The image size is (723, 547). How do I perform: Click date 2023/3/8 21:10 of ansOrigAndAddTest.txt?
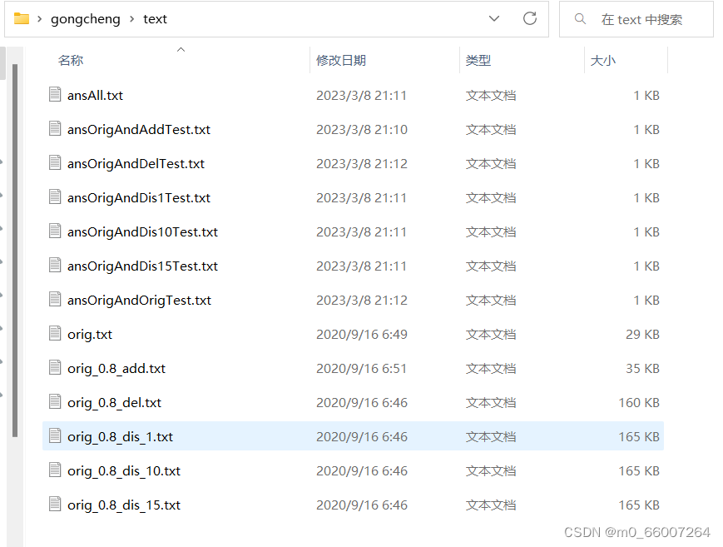click(x=362, y=130)
